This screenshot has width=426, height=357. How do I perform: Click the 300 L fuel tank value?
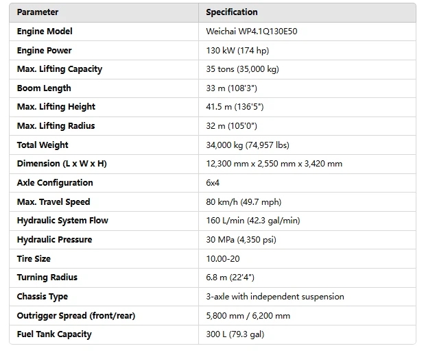(x=235, y=334)
